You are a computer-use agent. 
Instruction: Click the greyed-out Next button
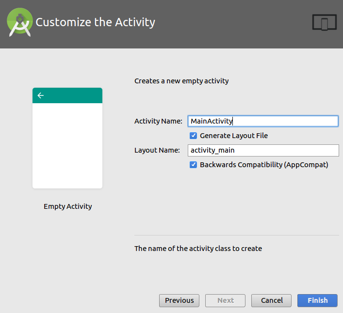click(225, 300)
